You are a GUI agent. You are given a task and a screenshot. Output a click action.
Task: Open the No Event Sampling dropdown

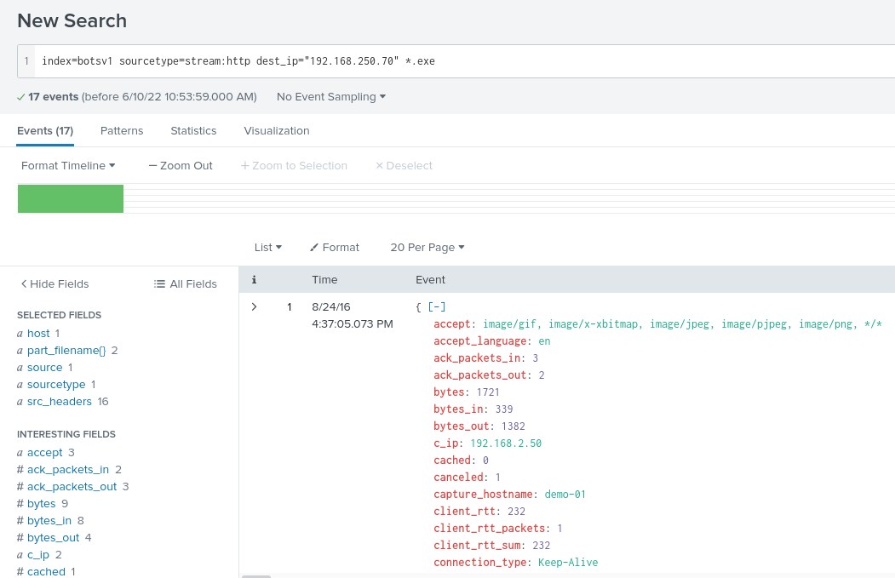tap(331, 97)
